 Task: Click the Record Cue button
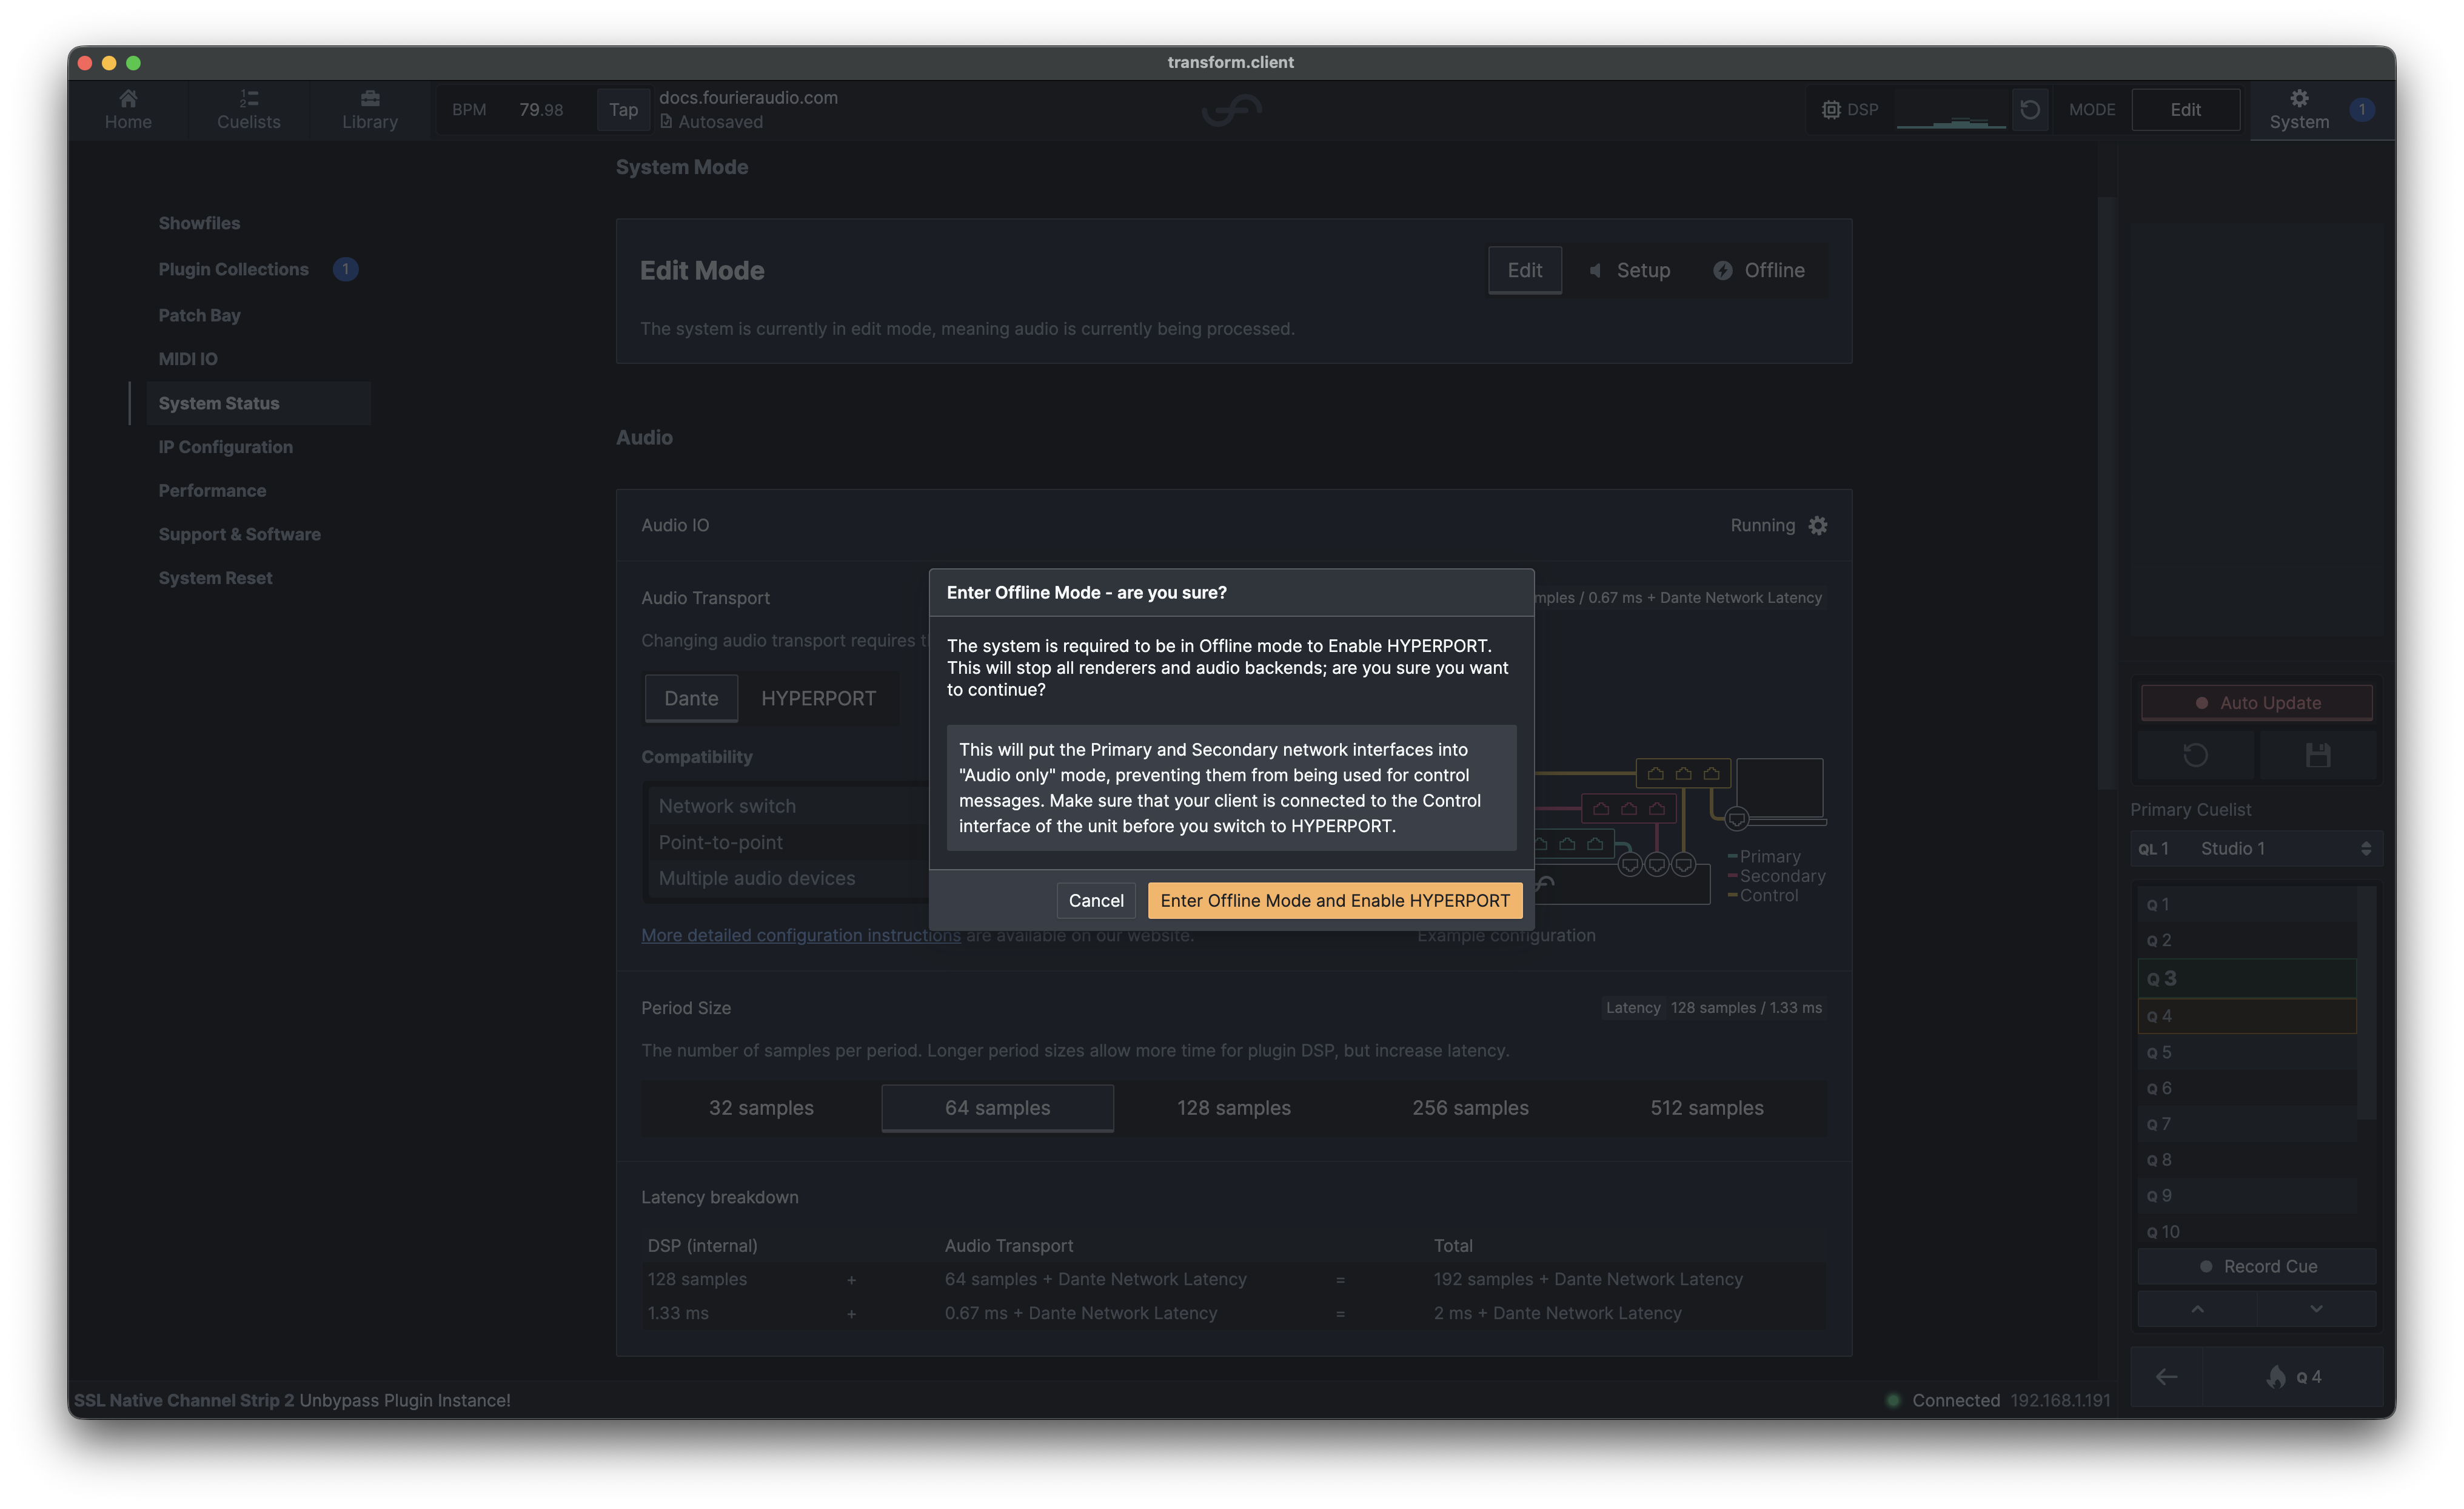point(2257,1267)
